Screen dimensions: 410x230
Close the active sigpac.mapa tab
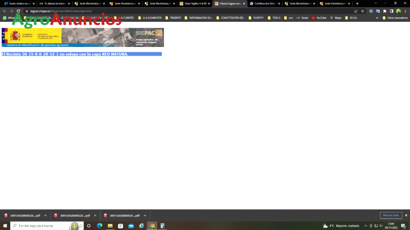(x=244, y=4)
